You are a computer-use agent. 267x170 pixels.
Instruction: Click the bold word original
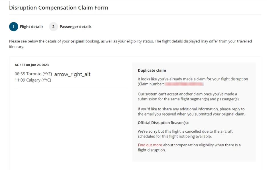77,41
